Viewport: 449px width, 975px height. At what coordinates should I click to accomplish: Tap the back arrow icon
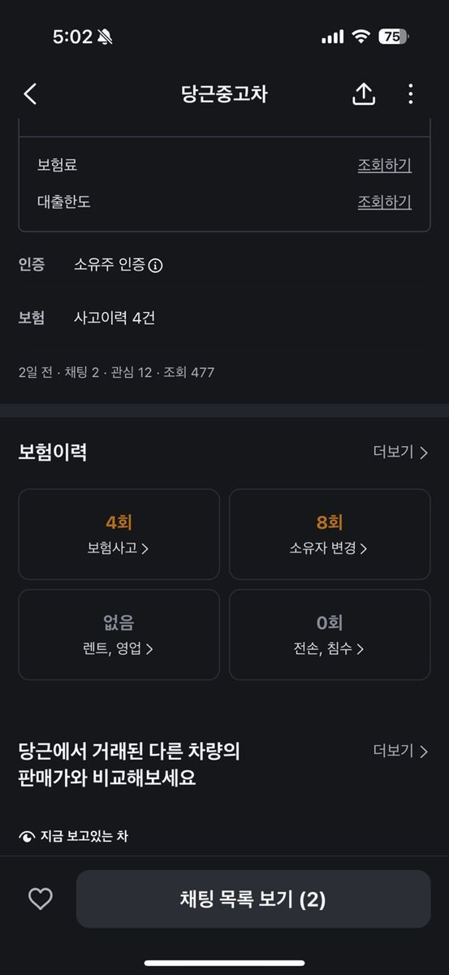(30, 94)
